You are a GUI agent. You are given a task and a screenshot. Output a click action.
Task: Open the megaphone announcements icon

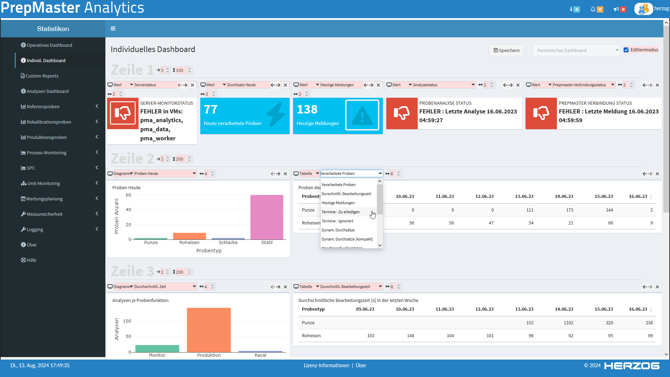(619, 9)
